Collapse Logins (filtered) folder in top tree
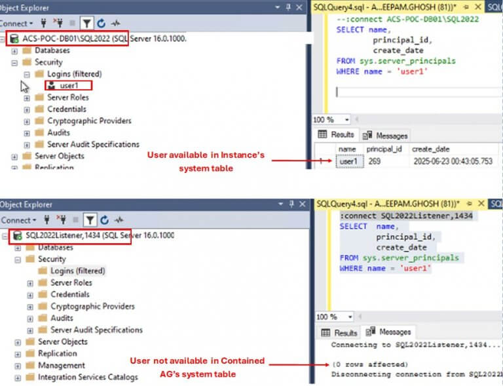The width and height of the screenshot is (503, 386). 27,75
